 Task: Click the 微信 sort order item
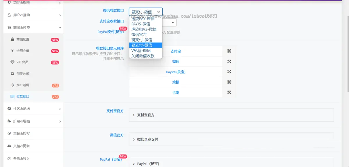[176, 61]
